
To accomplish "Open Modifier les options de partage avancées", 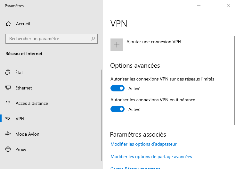I will (x=151, y=157).
